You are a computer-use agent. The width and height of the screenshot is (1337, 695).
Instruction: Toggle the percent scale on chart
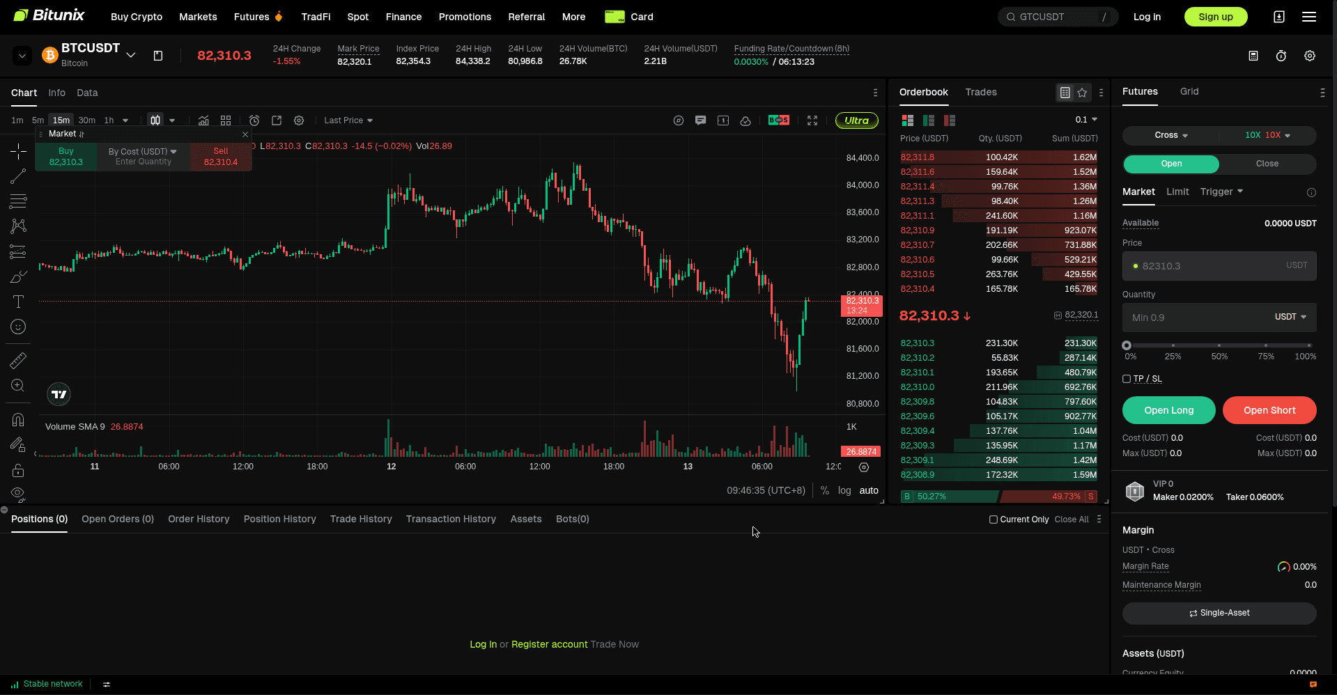tap(825, 490)
